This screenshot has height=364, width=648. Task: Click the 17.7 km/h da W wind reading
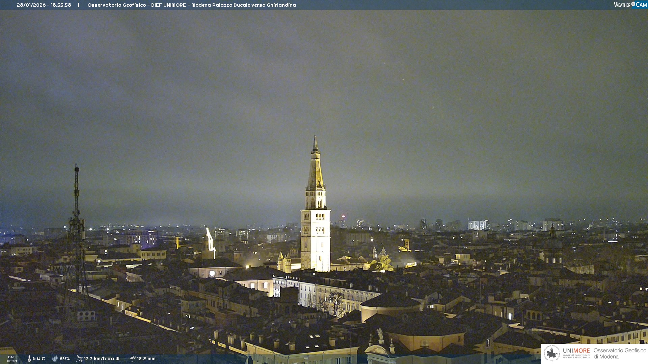(102, 359)
